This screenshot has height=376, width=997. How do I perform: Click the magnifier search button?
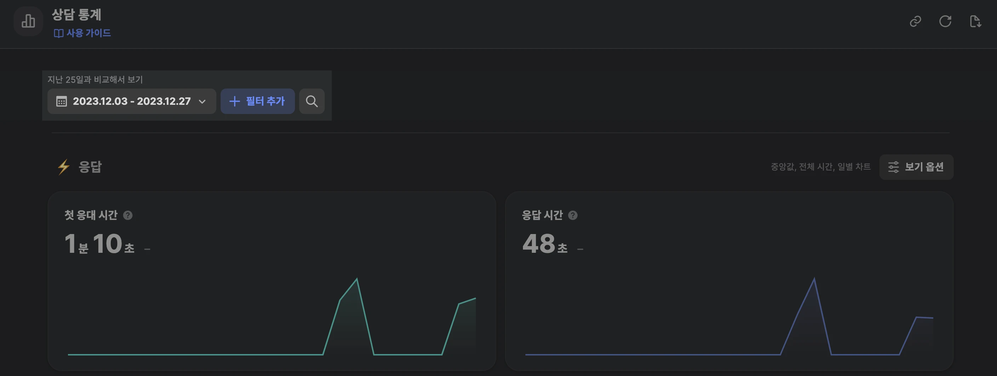tap(312, 101)
